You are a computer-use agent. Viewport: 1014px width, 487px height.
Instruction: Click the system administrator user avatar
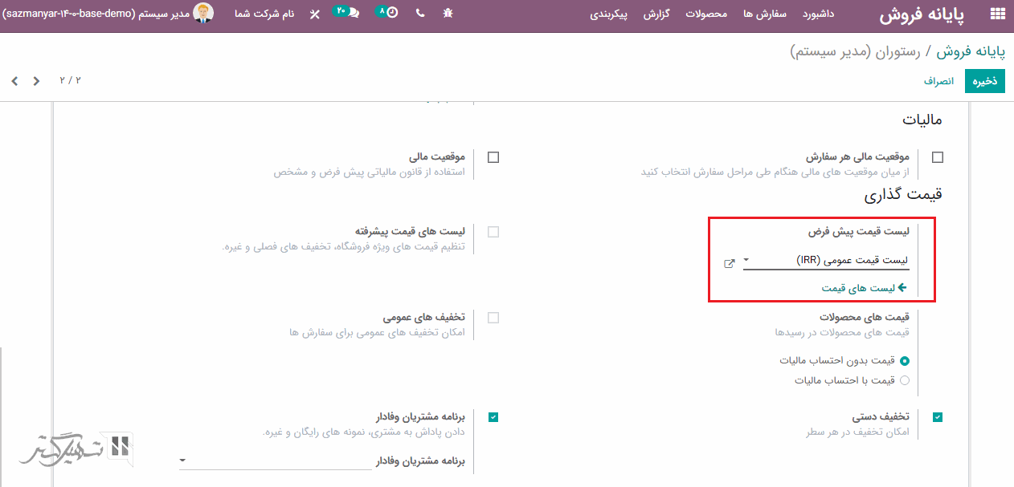[x=203, y=14]
